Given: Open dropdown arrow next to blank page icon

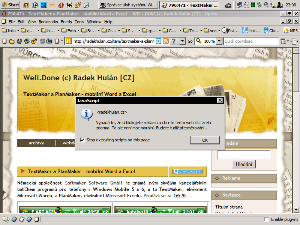Looking at the screenshot, I should pos(62,41).
